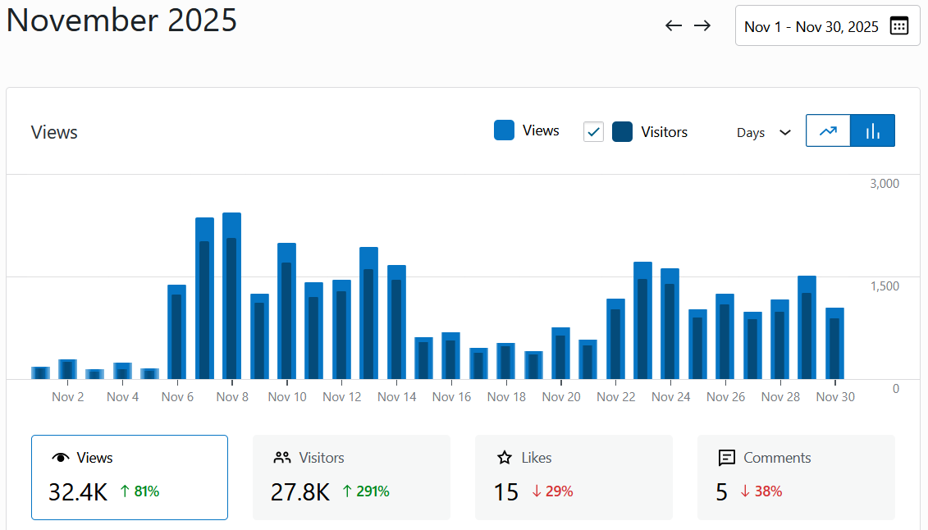The width and height of the screenshot is (928, 530).
Task: Switch to line chart view
Action: coord(829,130)
